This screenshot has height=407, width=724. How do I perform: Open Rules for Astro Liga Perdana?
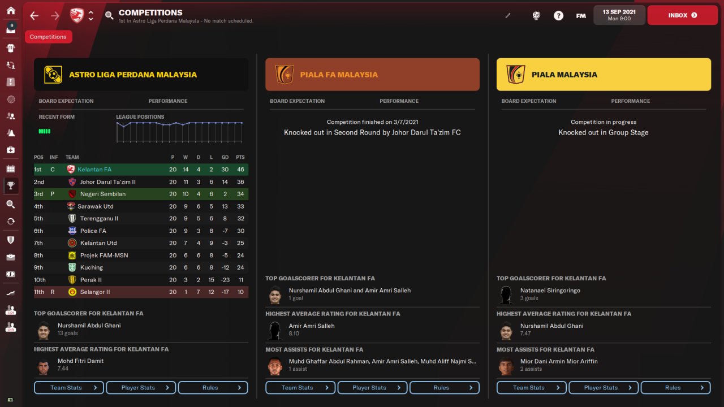coord(213,388)
